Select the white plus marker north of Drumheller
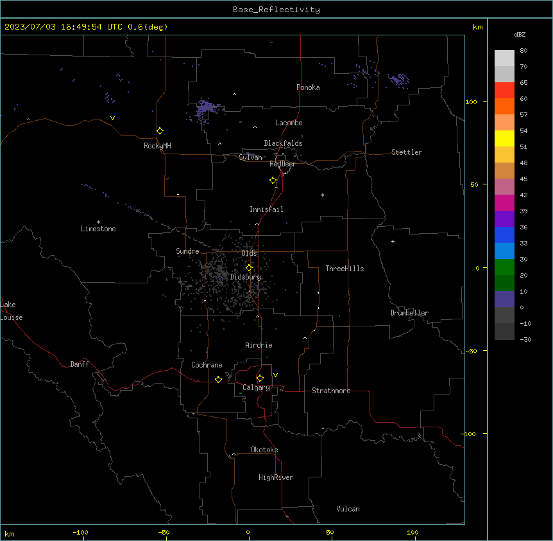Image resolution: width=553 pixels, height=541 pixels. [393, 241]
